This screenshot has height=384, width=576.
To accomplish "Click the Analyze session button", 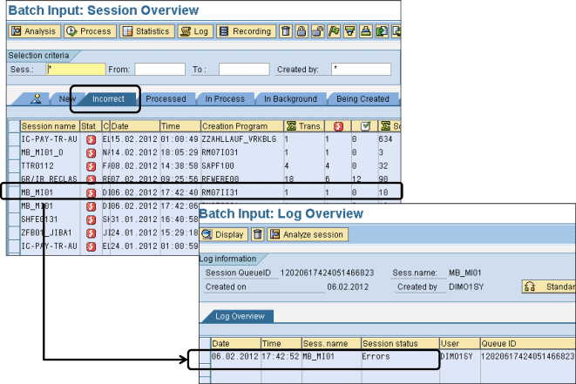I will pos(308,234).
